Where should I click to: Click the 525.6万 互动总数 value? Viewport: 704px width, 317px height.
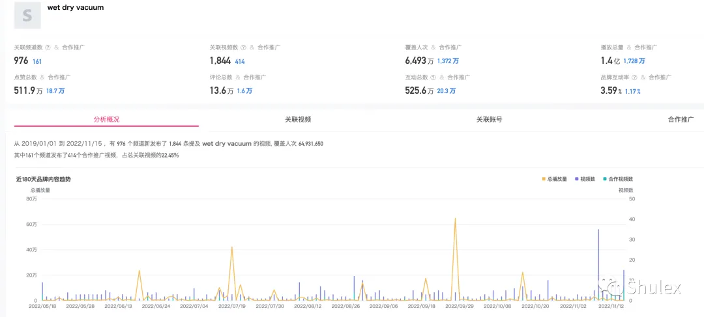pos(419,90)
